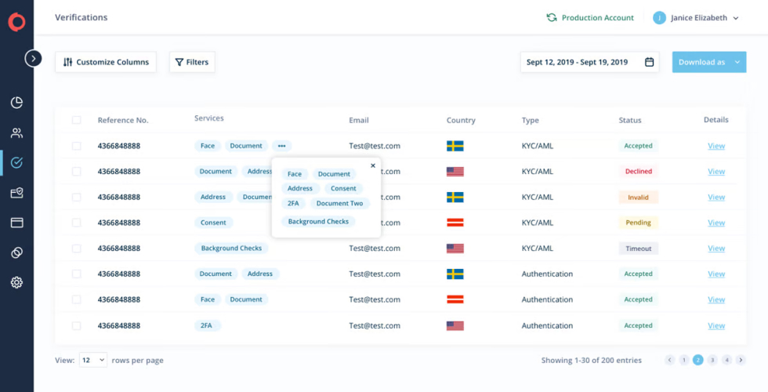The width and height of the screenshot is (768, 392).
Task: Go to the next page arrow
Action: [x=741, y=360]
